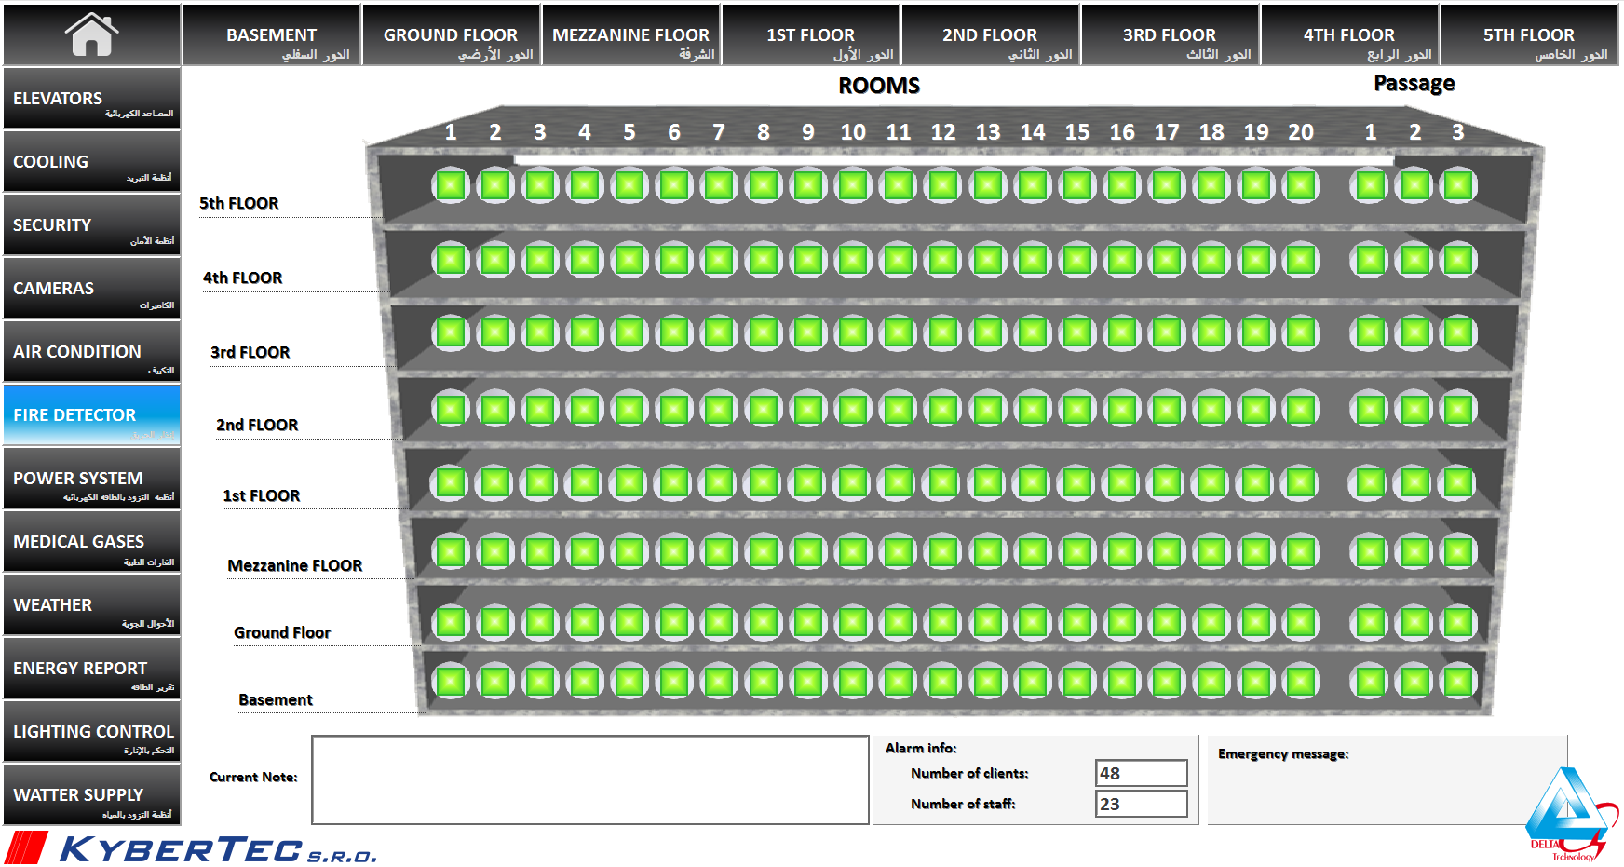
Task: Select the Number of staff field
Action: (1141, 804)
